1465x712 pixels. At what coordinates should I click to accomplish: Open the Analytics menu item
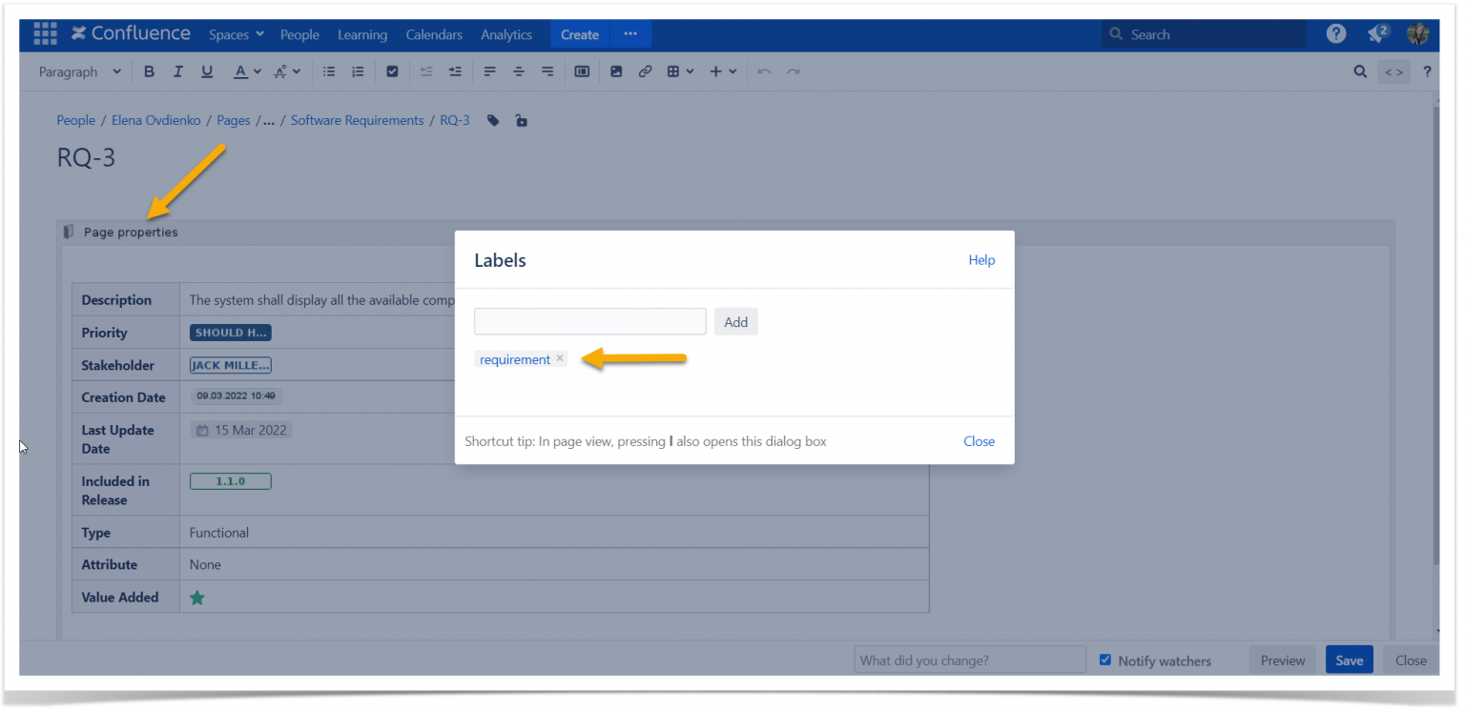pyautogui.click(x=506, y=34)
